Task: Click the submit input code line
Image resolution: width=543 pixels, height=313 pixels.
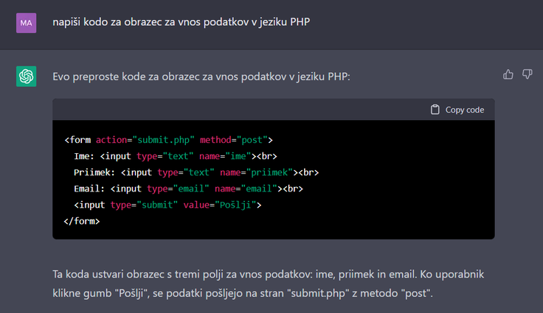Action: click(167, 205)
